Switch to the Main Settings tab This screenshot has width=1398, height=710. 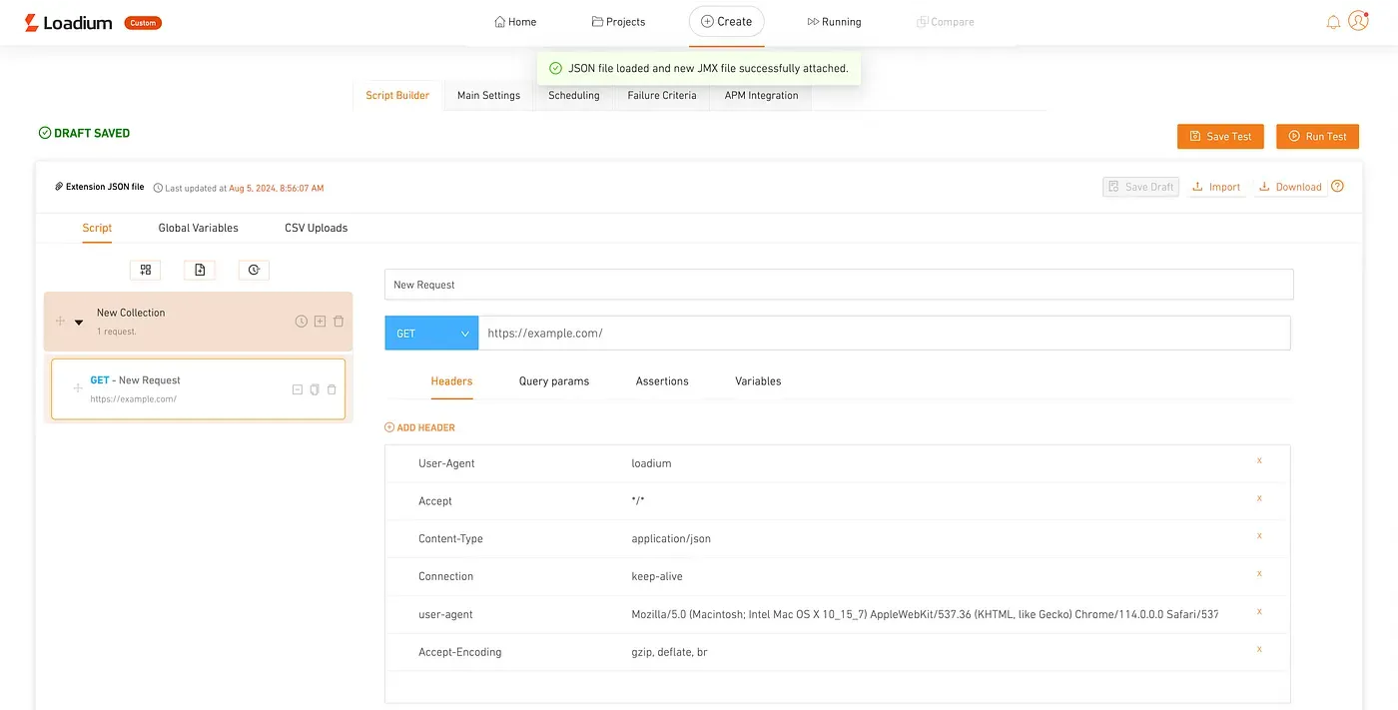[x=488, y=96]
